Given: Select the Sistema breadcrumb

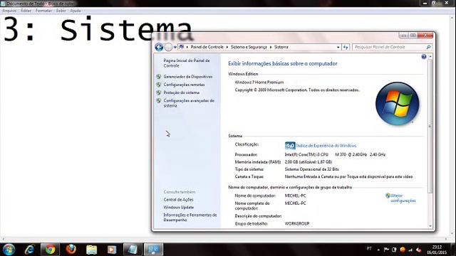Looking at the screenshot, I should pos(281,47).
